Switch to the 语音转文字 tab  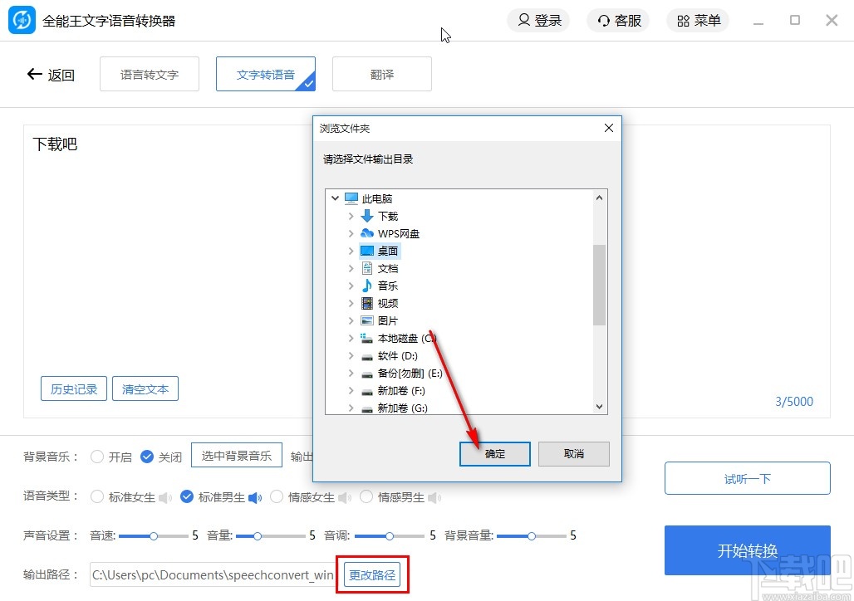pyautogui.click(x=149, y=74)
